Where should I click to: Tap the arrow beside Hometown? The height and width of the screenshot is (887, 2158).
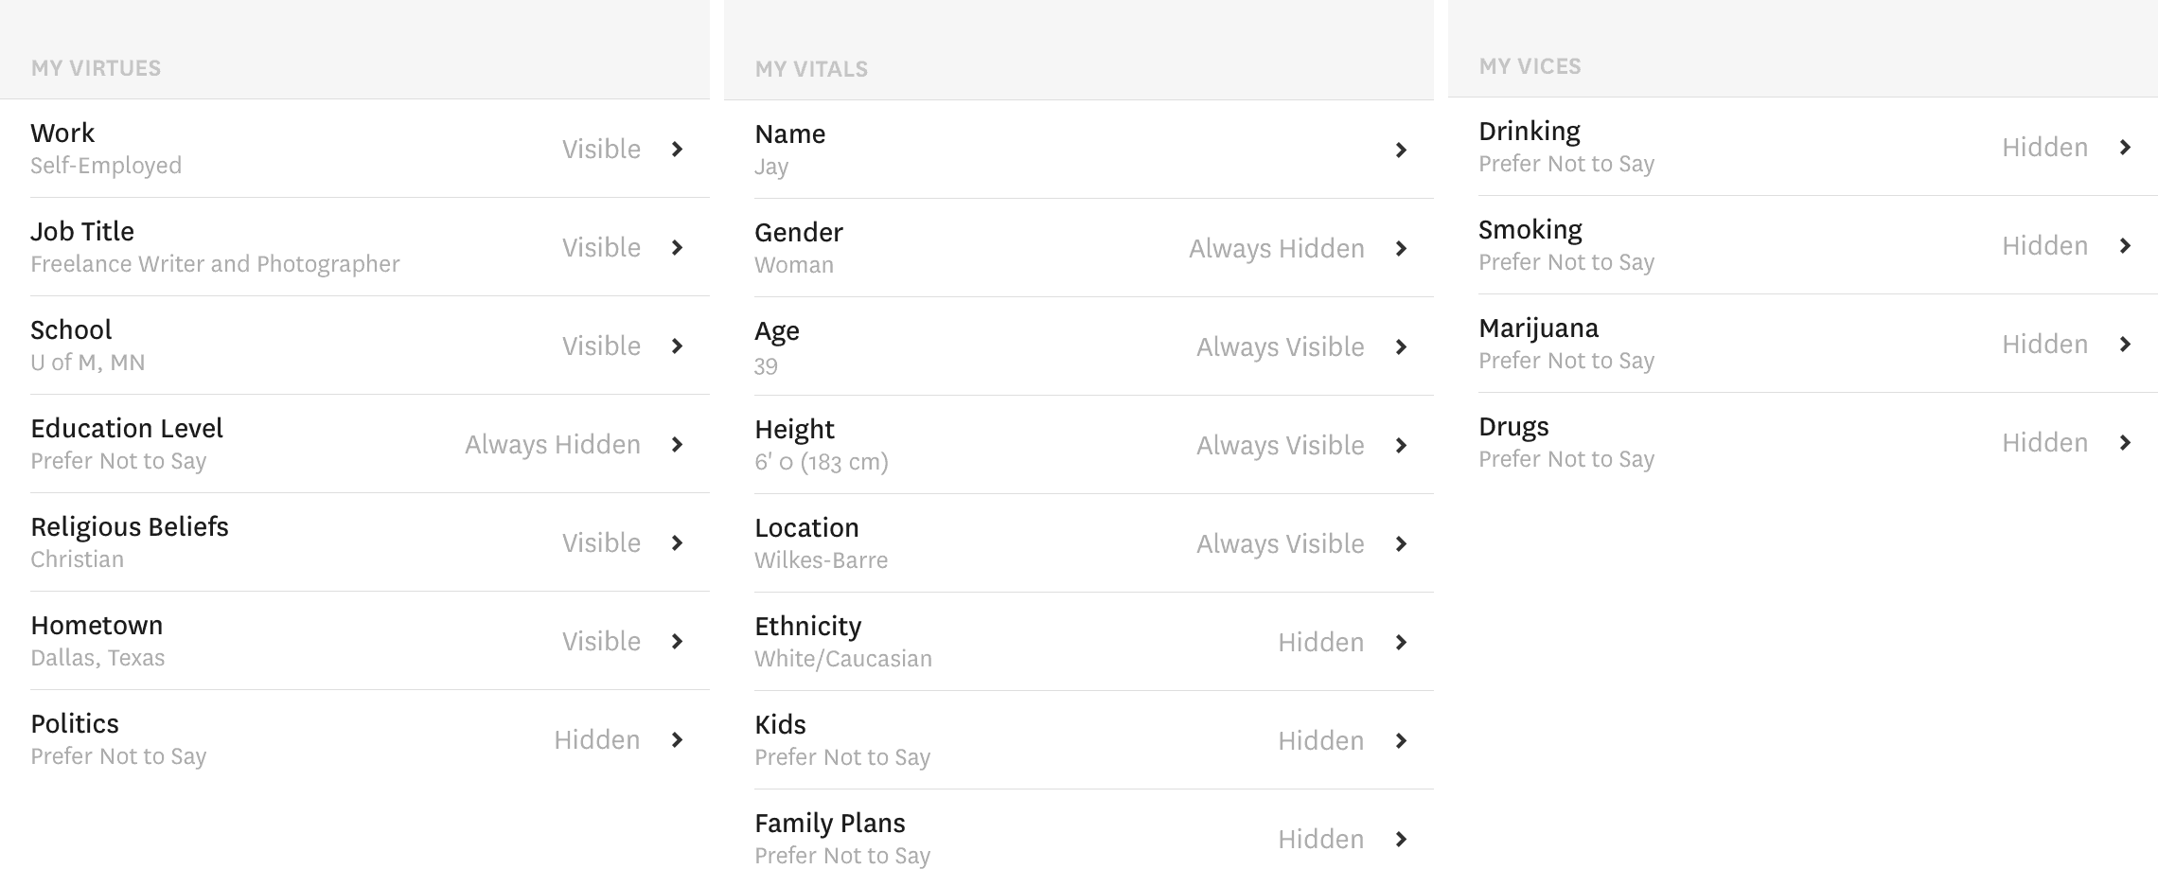tap(677, 641)
